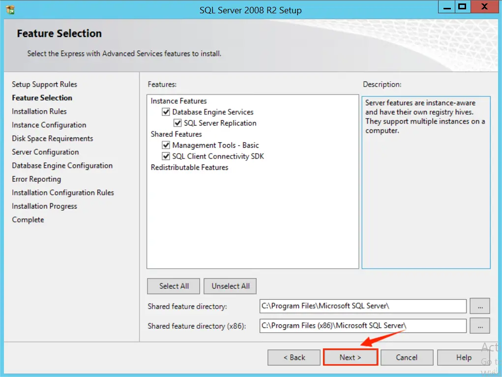The height and width of the screenshot is (377, 502).
Task: Open the Help documentation
Action: (x=463, y=357)
